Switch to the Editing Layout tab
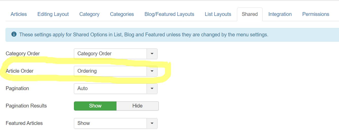 [x=53, y=14]
